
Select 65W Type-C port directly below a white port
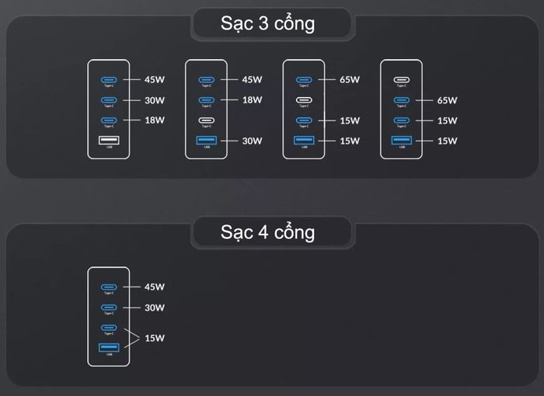402,100
